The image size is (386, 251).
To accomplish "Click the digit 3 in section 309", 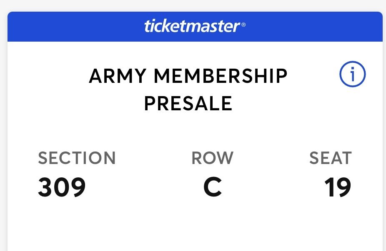I will [46, 187].
